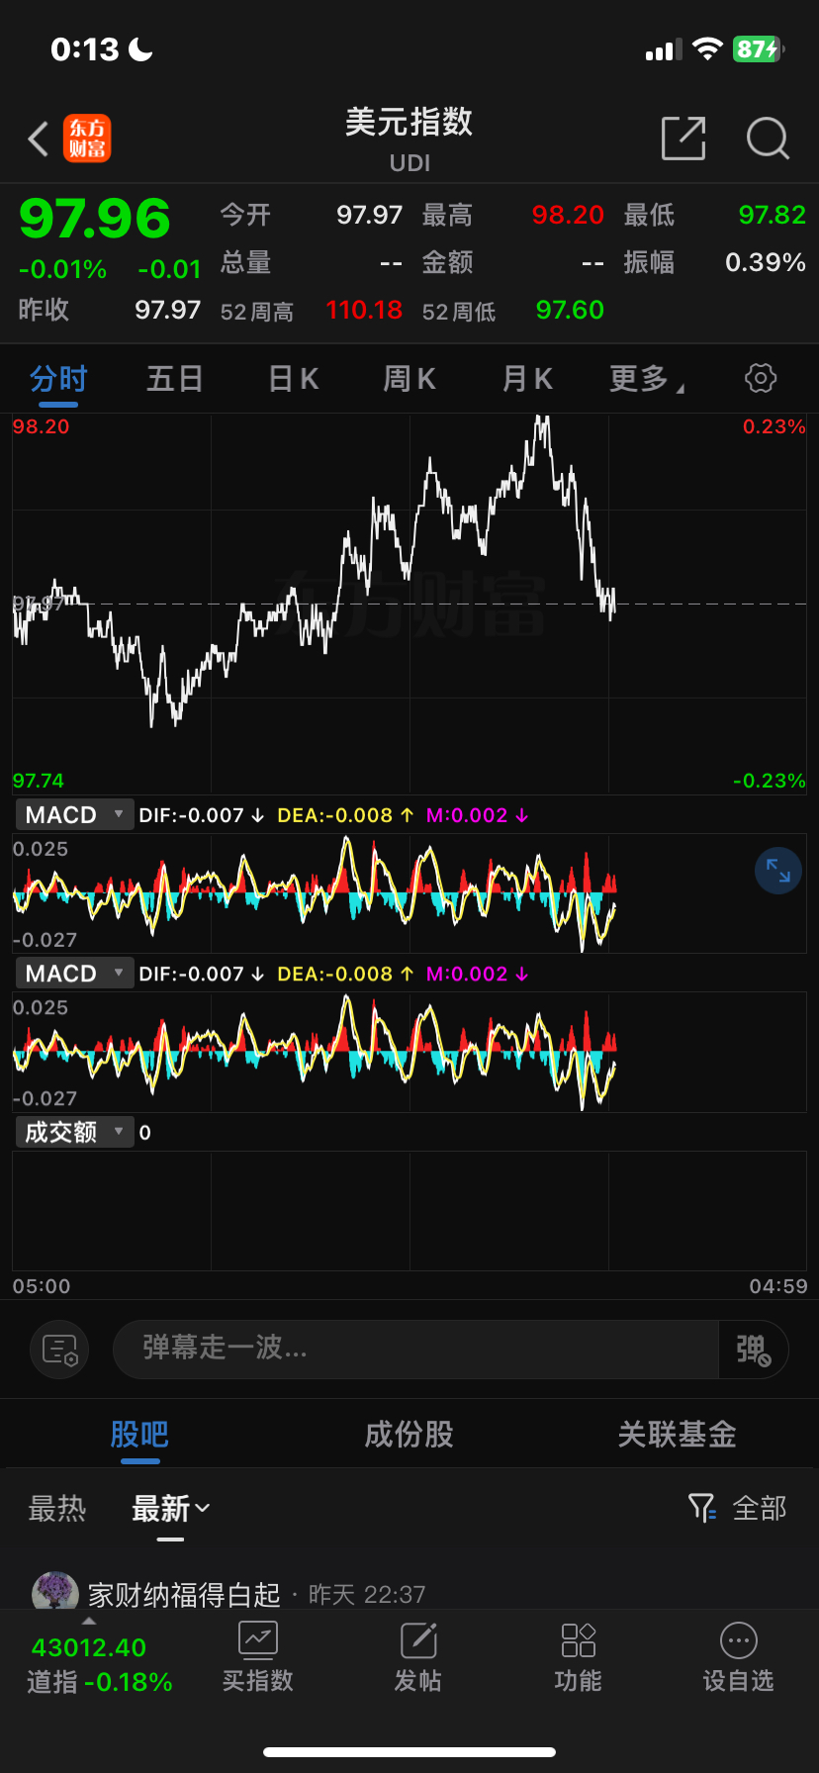The height and width of the screenshot is (1773, 819).
Task: Tap the 弹幕走一波 input field
Action: (x=415, y=1350)
